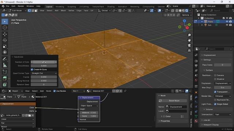Switch perspective/orthographic grid icon
Viewport: 234px width, 131px height.
(189, 51)
